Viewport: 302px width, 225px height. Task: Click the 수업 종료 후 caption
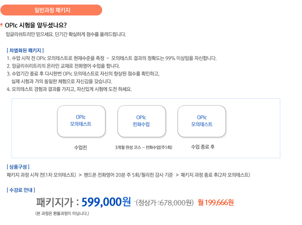click(203, 147)
